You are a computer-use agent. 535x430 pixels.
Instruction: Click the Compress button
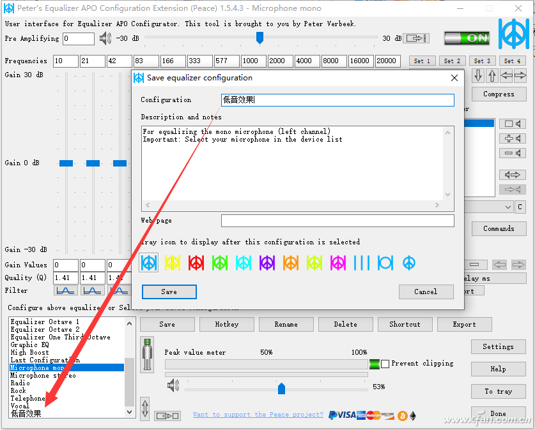tap(499, 94)
